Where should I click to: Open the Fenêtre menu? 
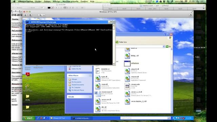point(84,1)
